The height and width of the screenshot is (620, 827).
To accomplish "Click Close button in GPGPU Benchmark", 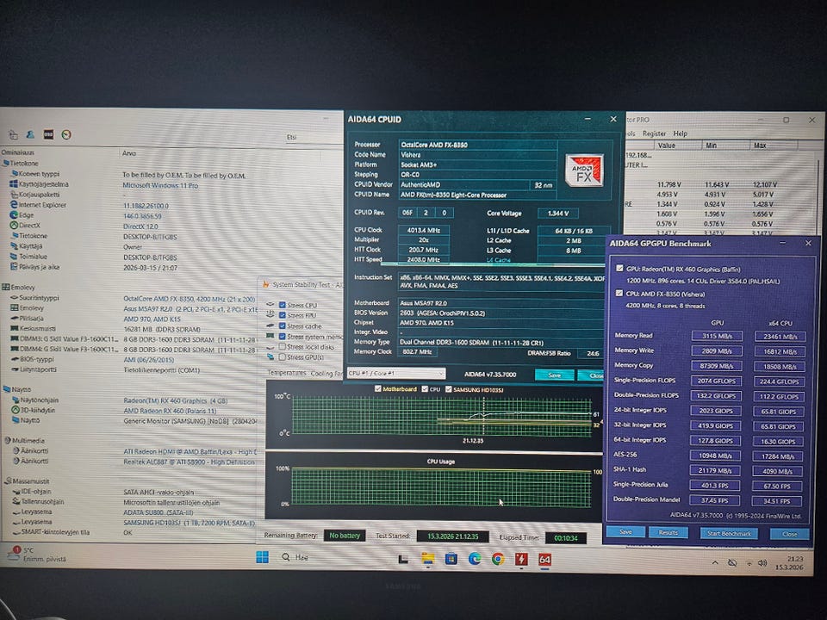I will click(x=790, y=534).
